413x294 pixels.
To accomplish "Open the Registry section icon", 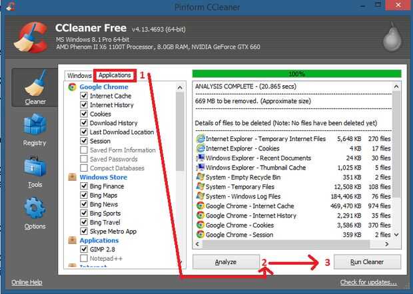I will pos(35,124).
